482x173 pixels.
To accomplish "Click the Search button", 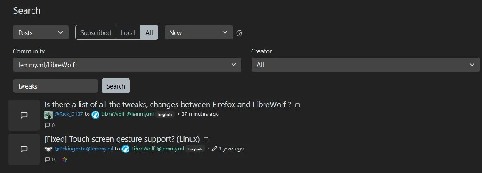I will (116, 86).
